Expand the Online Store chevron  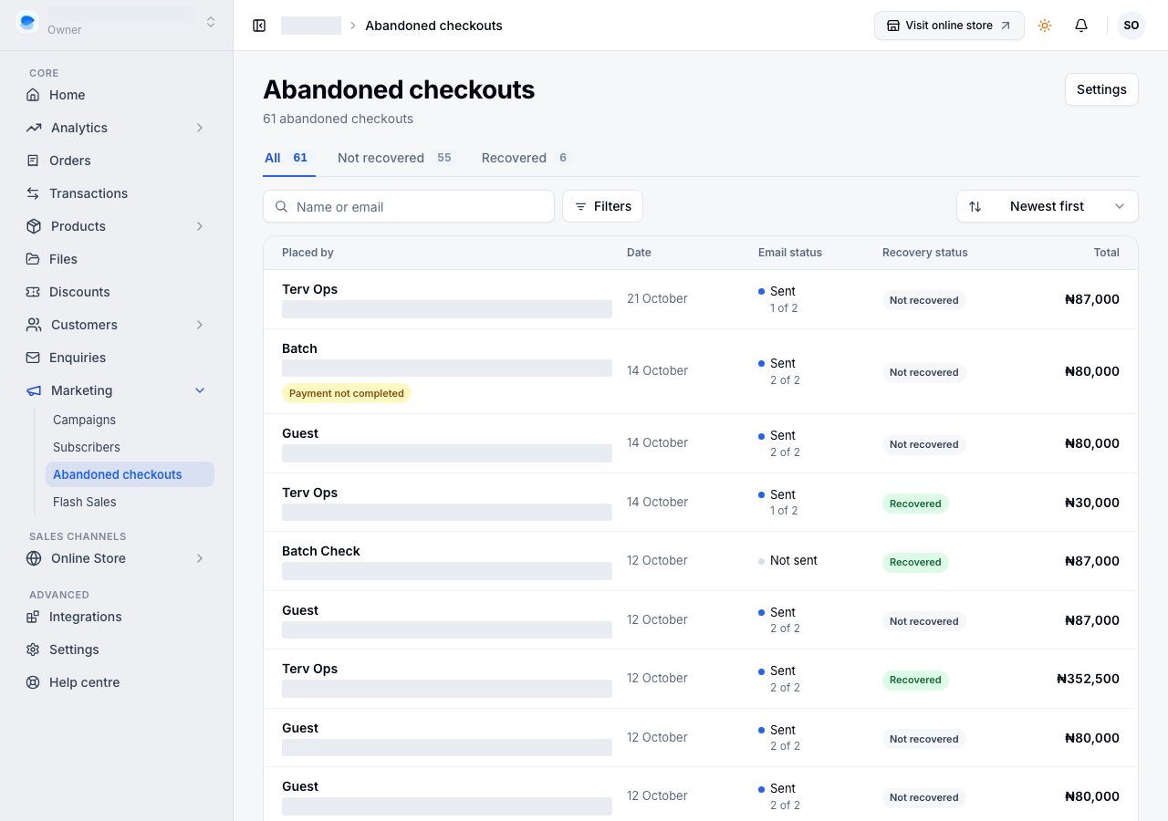[200, 558]
